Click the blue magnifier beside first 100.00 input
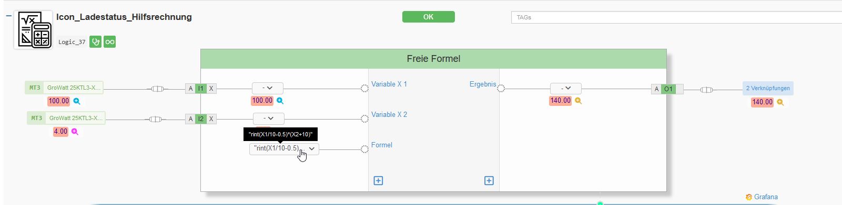This screenshot has height=205, width=842. (x=77, y=101)
